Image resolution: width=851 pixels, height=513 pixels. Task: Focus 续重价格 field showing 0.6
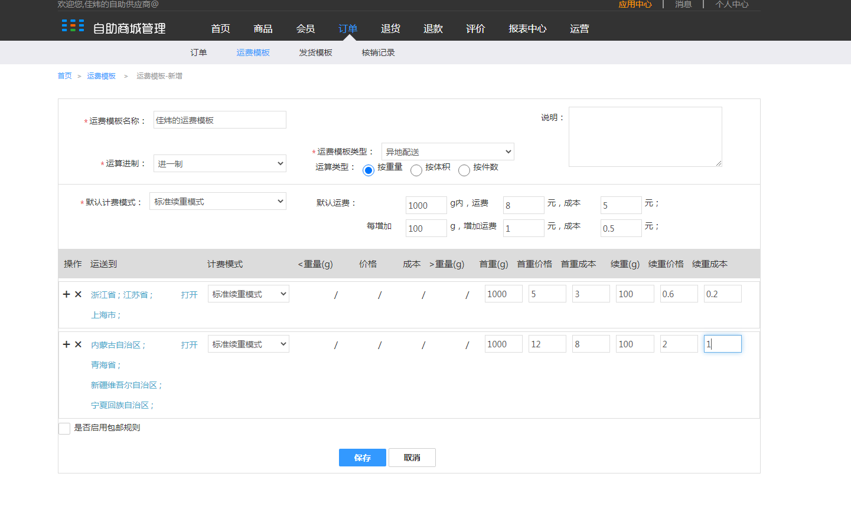pos(679,294)
